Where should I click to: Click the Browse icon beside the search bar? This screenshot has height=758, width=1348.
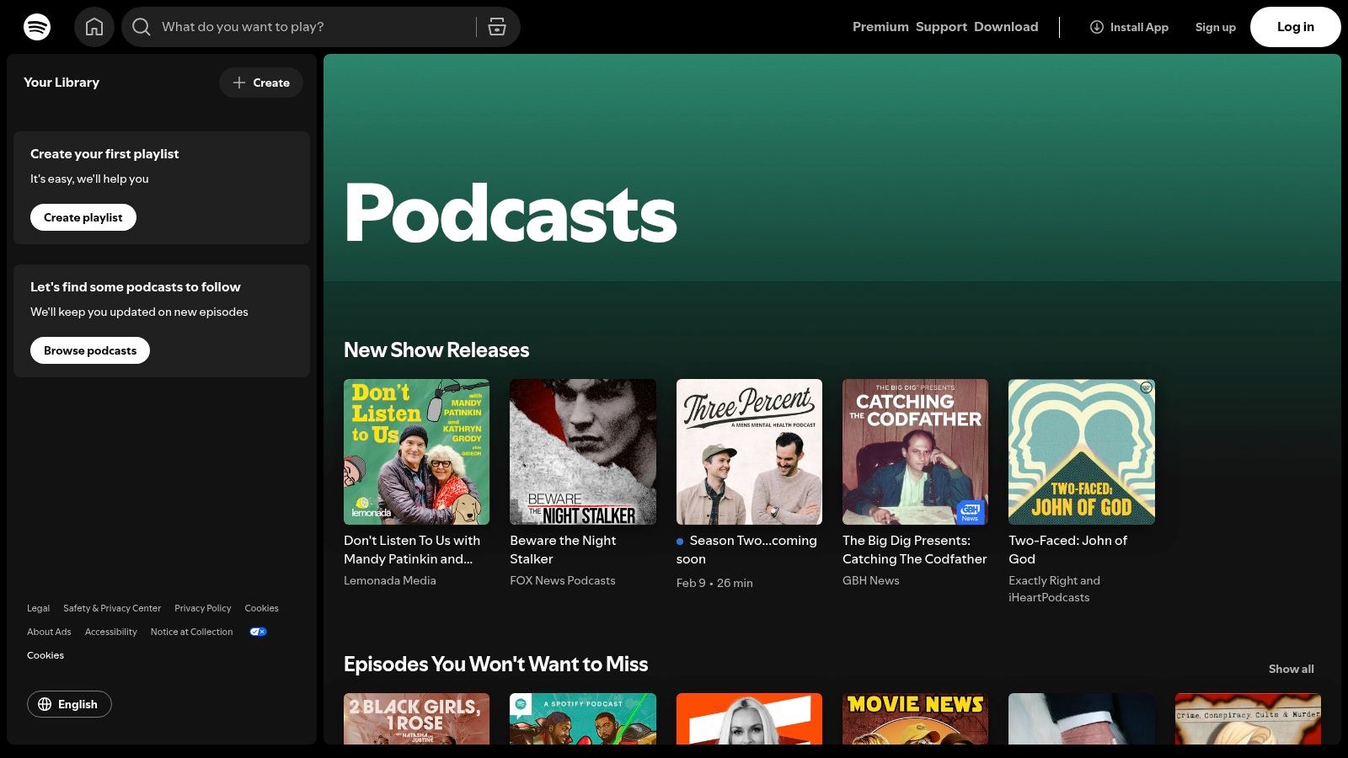click(x=497, y=26)
